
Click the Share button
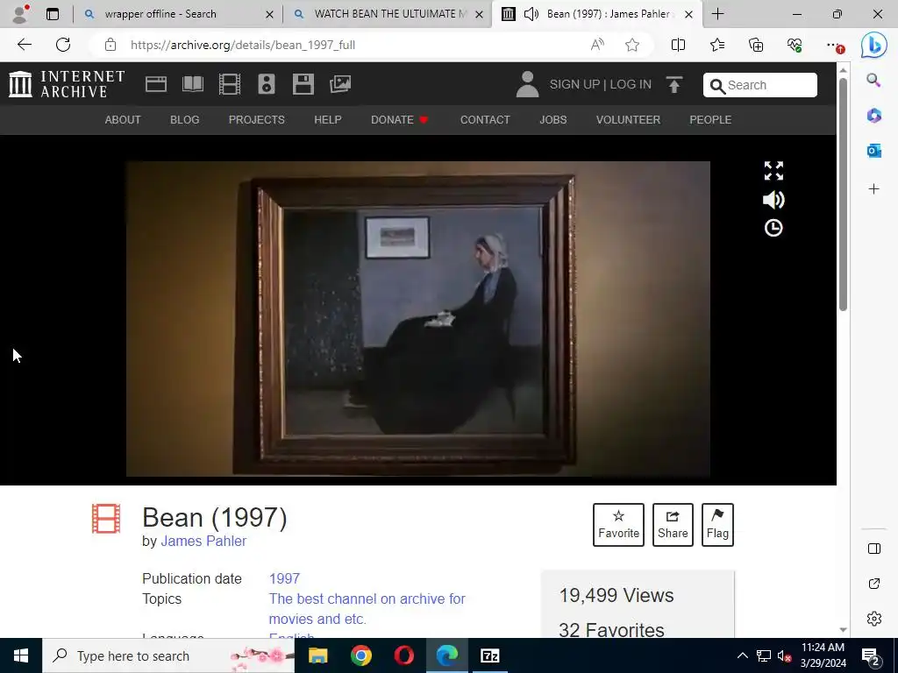point(673,525)
